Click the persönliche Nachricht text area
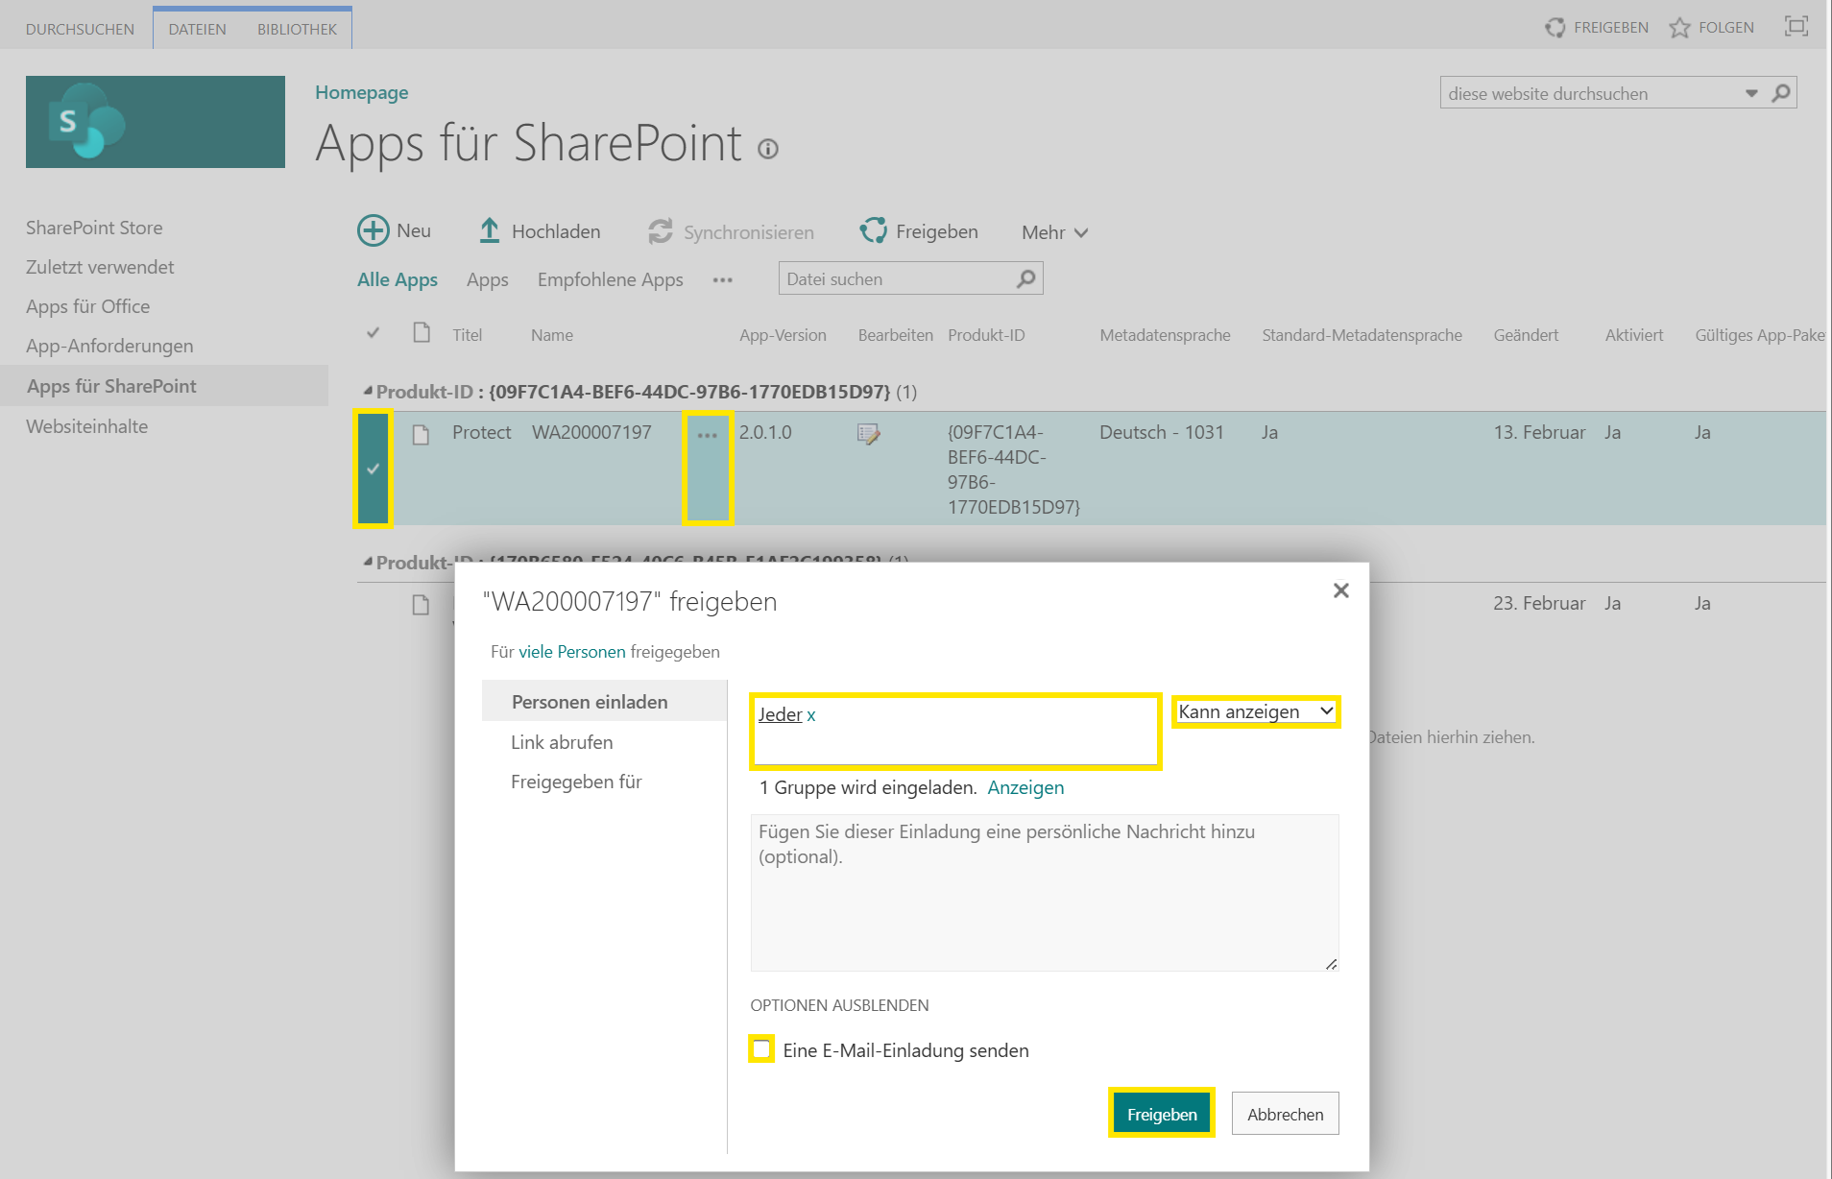This screenshot has width=1832, height=1179. point(1045,893)
